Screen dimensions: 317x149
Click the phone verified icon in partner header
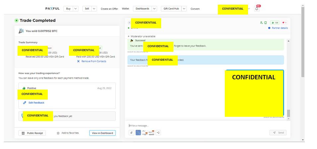(x=266, y=23)
